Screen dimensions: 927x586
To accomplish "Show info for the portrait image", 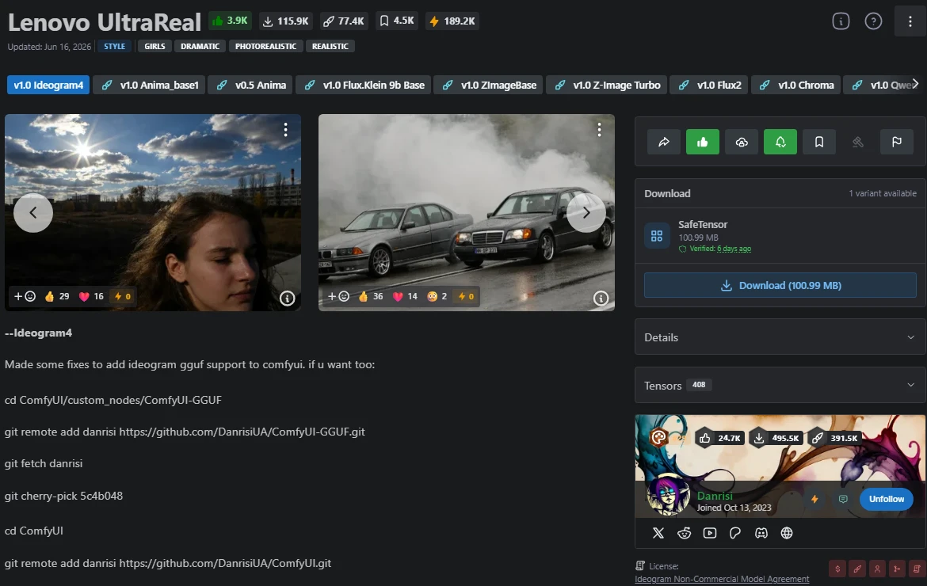I will pos(288,299).
